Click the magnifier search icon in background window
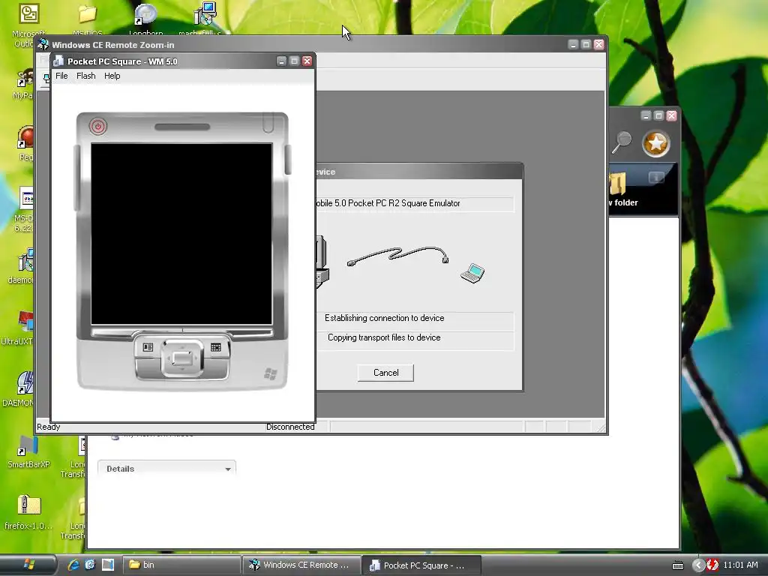768x576 pixels. (622, 143)
